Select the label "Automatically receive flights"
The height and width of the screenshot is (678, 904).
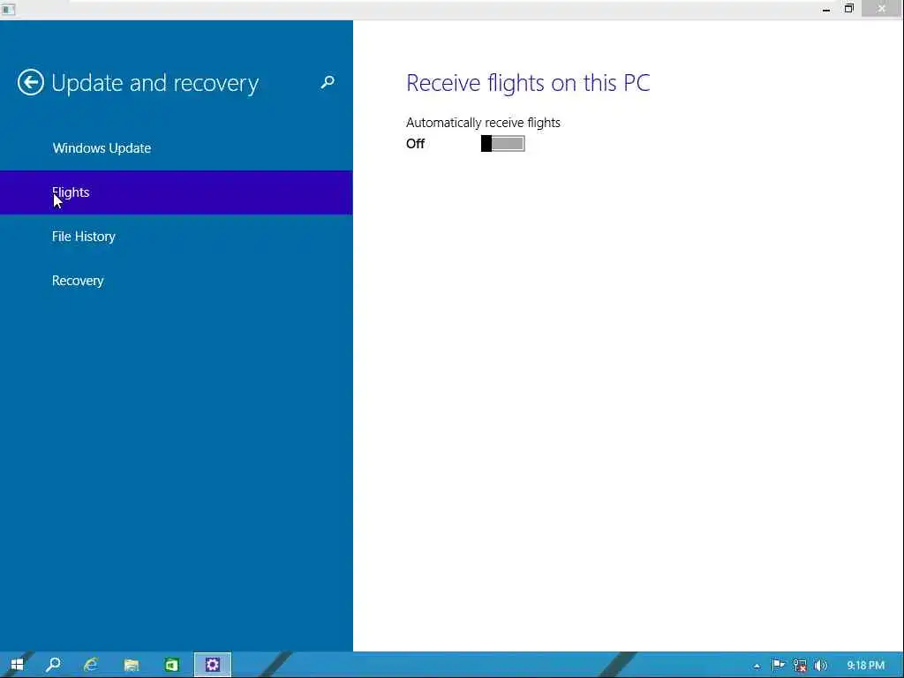(483, 123)
